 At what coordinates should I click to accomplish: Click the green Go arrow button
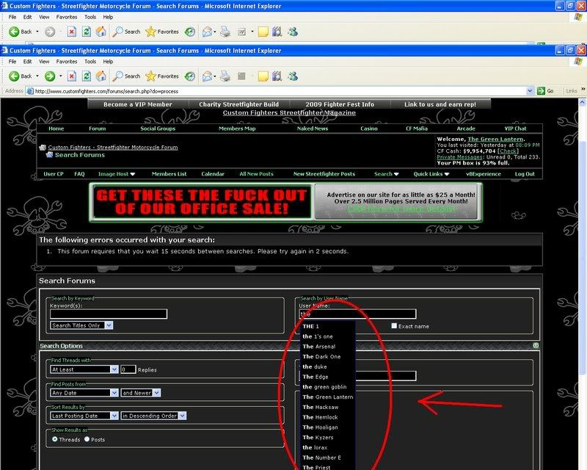pos(541,91)
